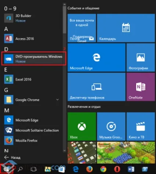
Task: Click the large Microsoft Edge tile
Action: coord(96,57)
